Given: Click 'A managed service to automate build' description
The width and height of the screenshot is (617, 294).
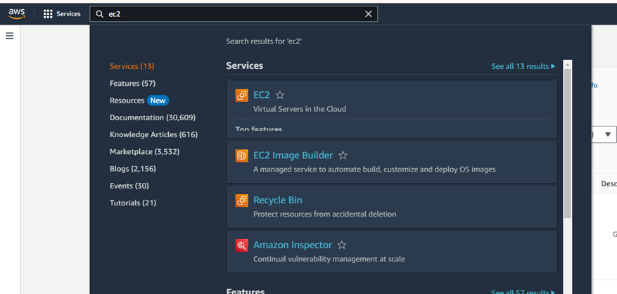Looking at the screenshot, I should coord(374,170).
